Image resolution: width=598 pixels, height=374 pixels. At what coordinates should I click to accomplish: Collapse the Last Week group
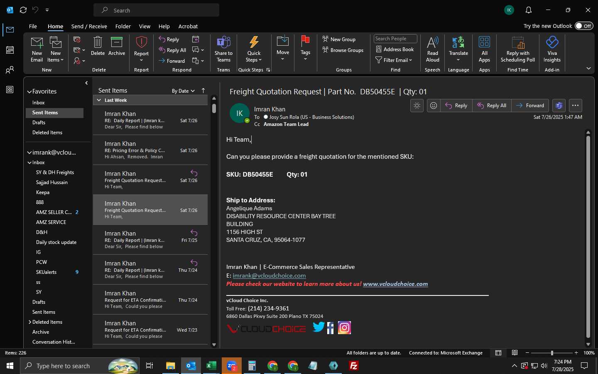click(x=99, y=100)
